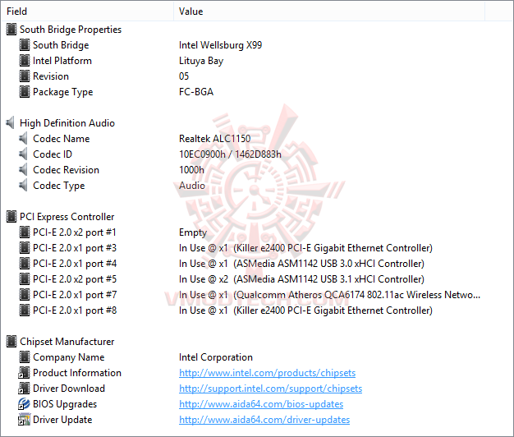Select the Intel Corporation value
This screenshot has width=514, height=437.
tap(216, 357)
